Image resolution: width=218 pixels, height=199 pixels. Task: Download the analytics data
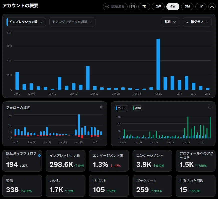coord(212,6)
